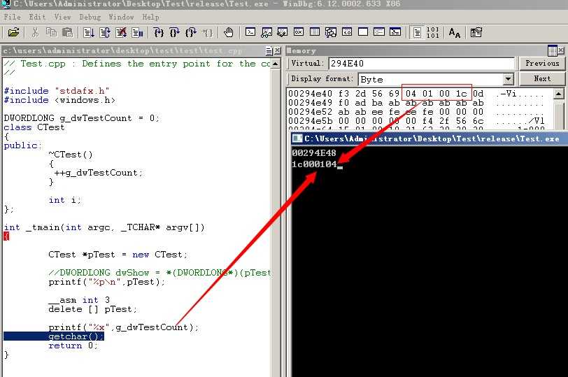Open the Window menu
The width and height of the screenshot is (568, 377).
[x=121, y=17]
